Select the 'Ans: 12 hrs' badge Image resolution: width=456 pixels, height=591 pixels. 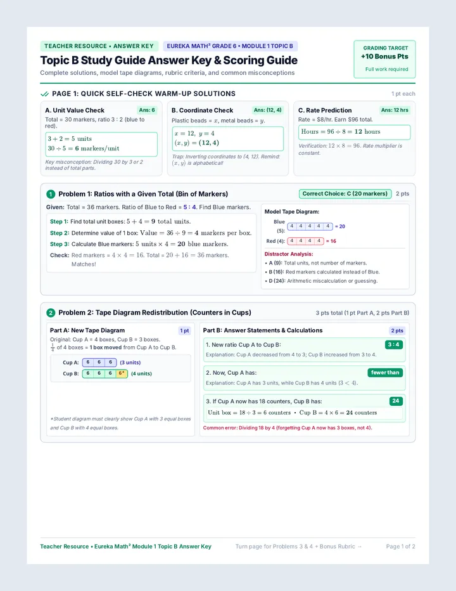[395, 110]
